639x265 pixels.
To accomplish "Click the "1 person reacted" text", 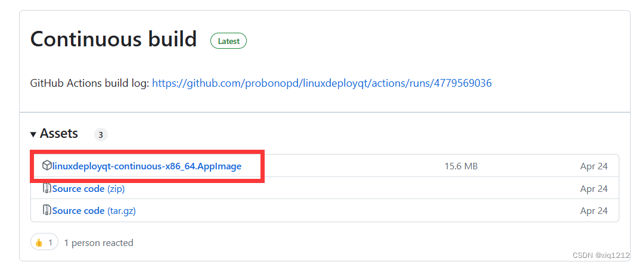I will 98,242.
